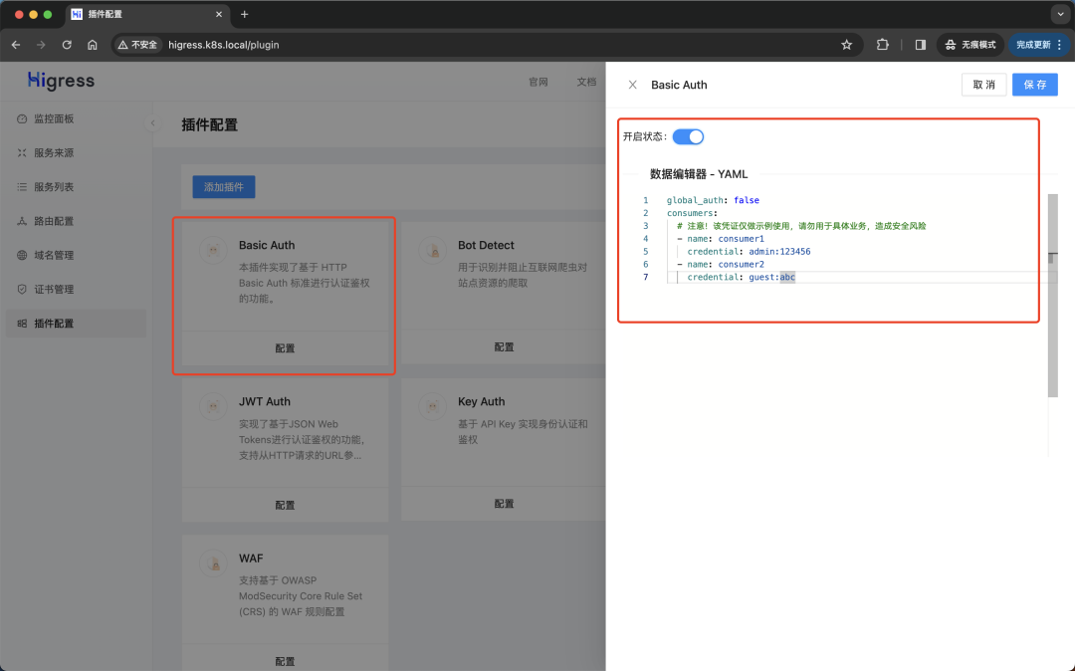The image size is (1075, 671).
Task: Go to the home page icon
Action: click(92, 45)
